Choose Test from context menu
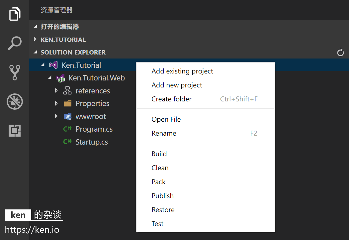This screenshot has width=349, height=240. coord(205,224)
